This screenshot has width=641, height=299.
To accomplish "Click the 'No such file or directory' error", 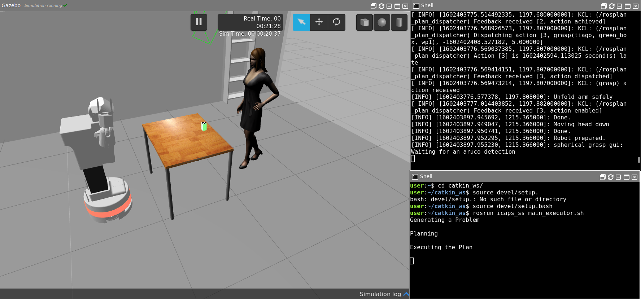I will click(x=523, y=199).
